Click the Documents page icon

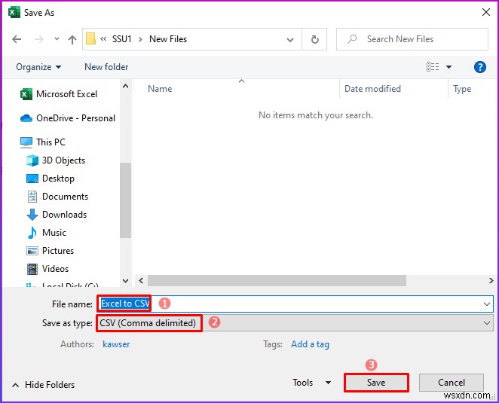tap(32, 197)
